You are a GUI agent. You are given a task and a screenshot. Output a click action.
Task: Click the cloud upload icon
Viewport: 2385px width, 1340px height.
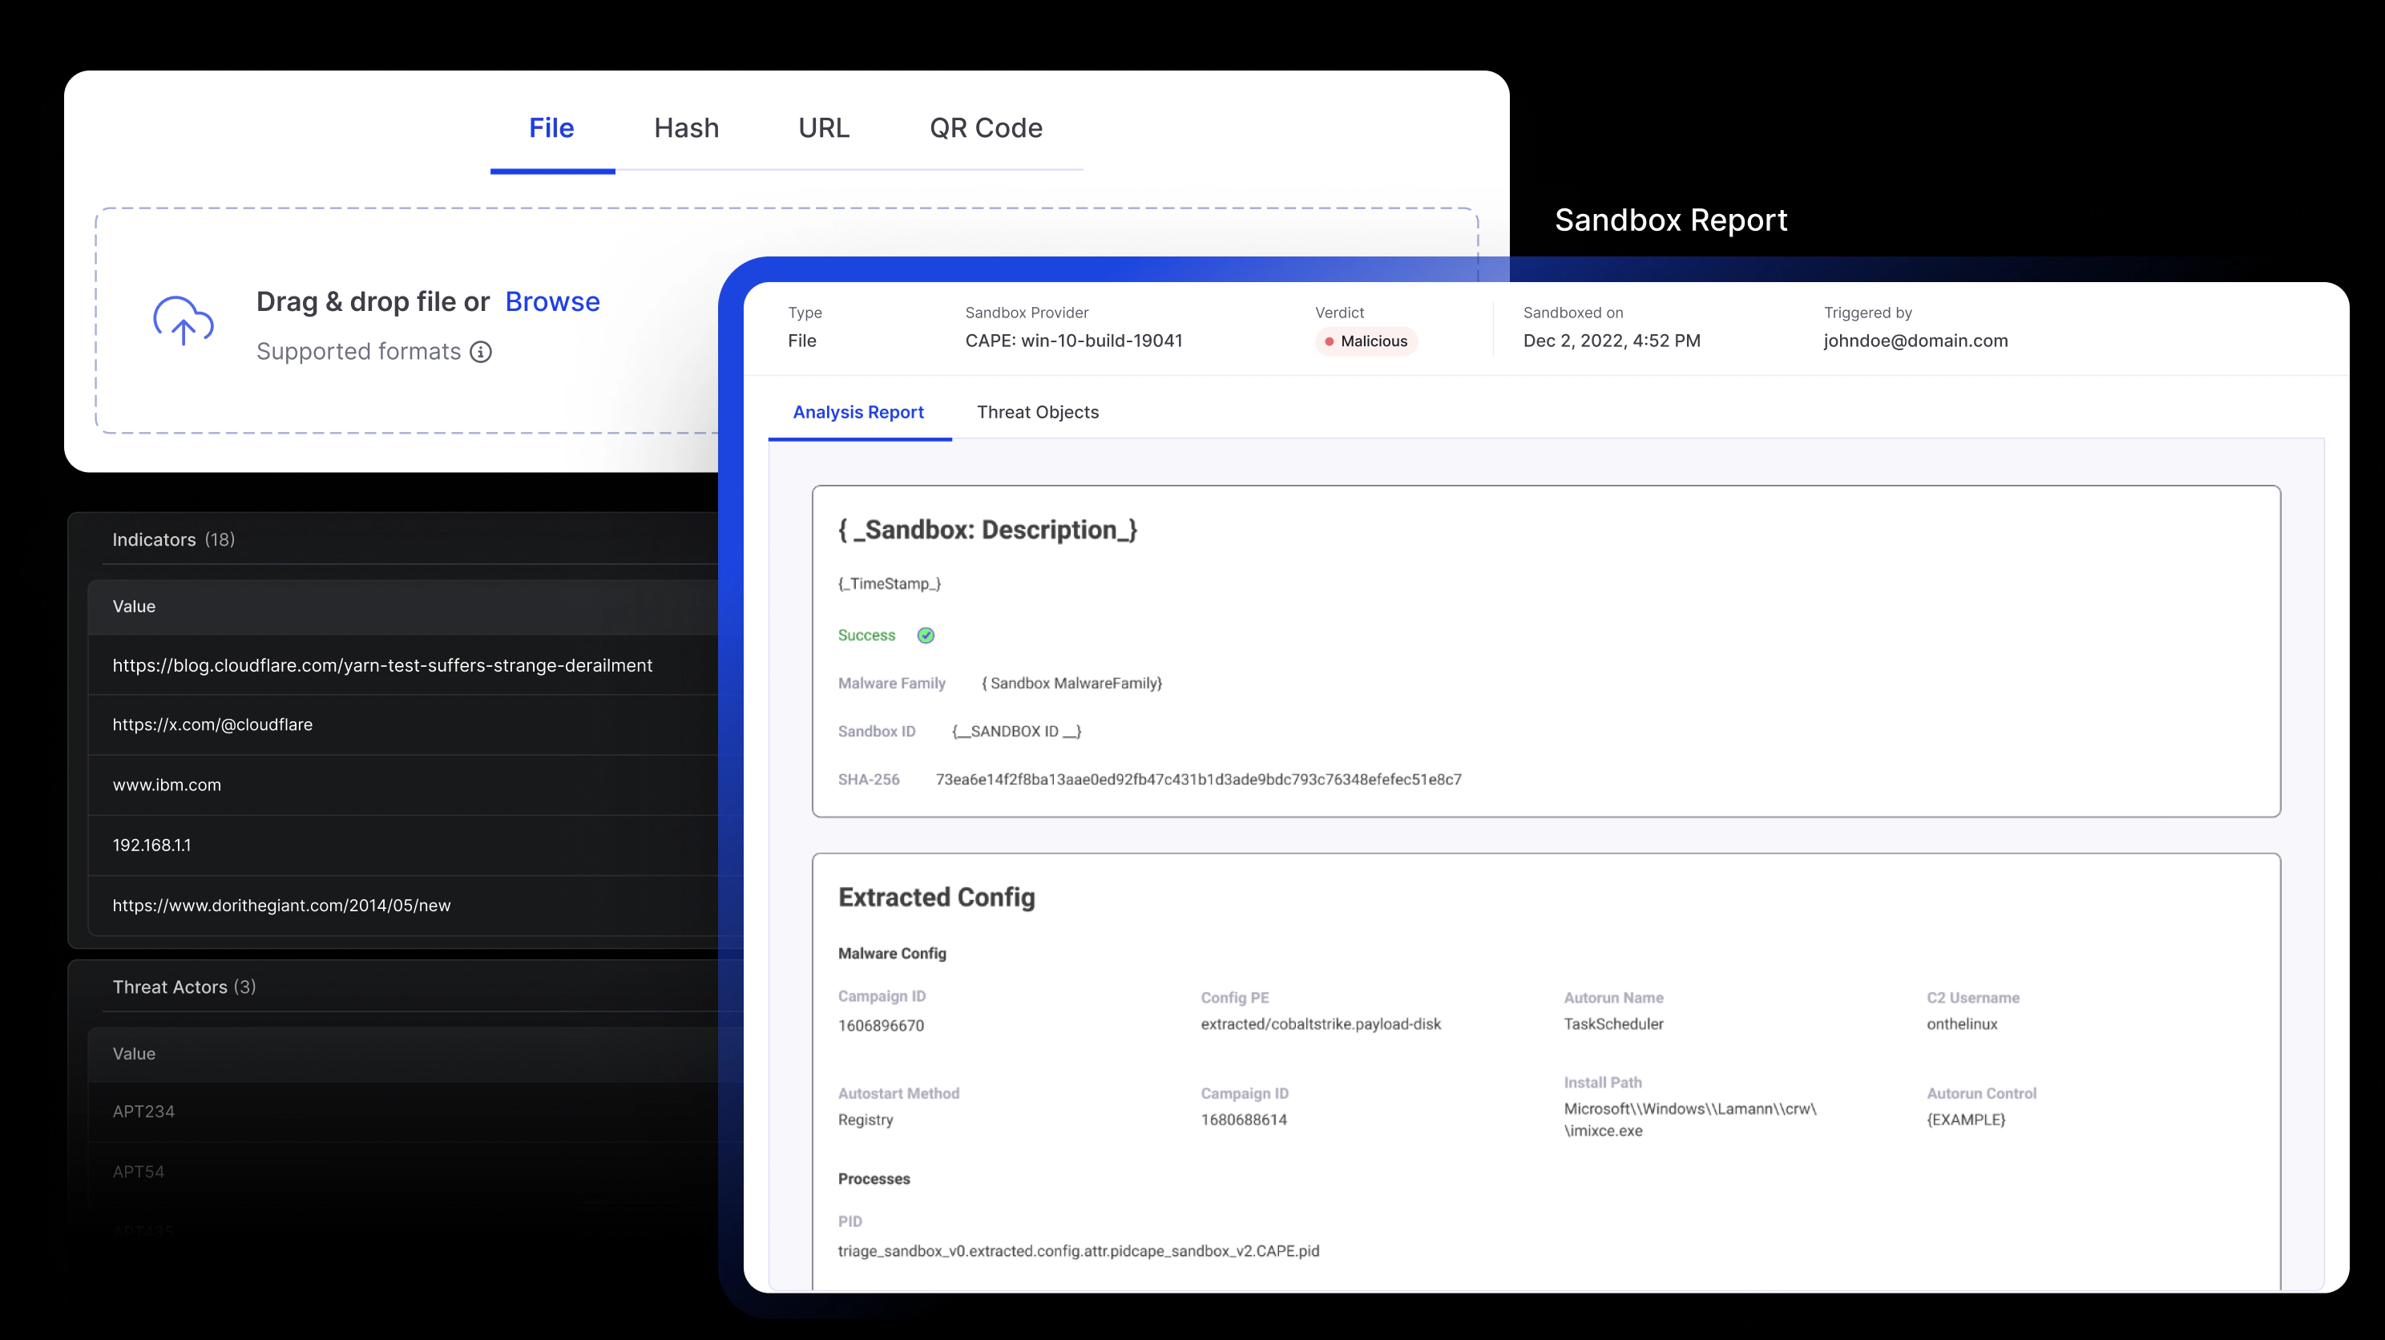coord(184,321)
